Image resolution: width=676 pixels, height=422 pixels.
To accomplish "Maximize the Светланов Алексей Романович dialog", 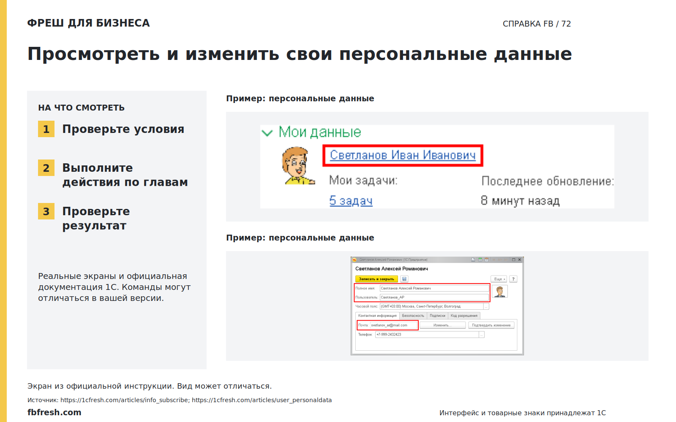I will 514,260.
